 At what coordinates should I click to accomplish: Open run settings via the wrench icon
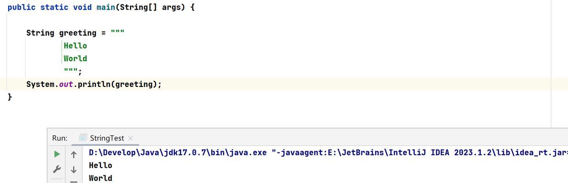(x=57, y=169)
